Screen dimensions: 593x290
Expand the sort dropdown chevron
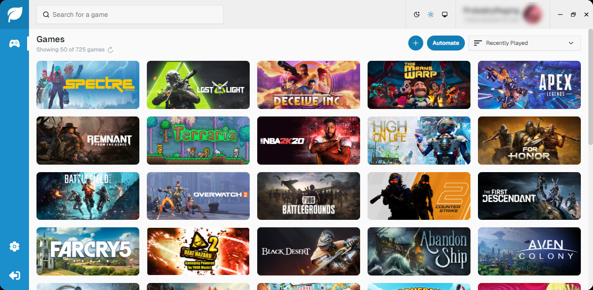(571, 43)
